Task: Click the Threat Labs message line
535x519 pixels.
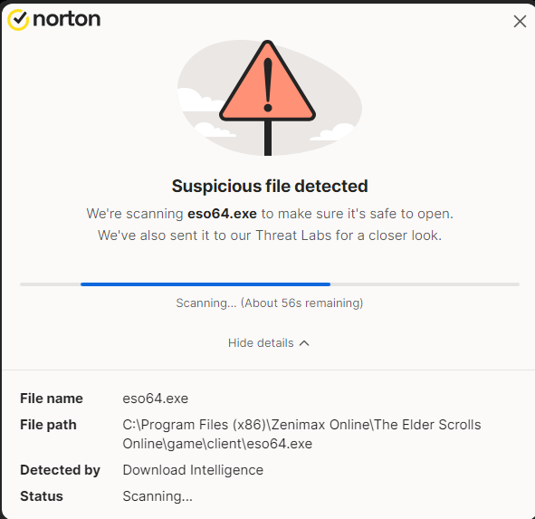Action: (270, 235)
